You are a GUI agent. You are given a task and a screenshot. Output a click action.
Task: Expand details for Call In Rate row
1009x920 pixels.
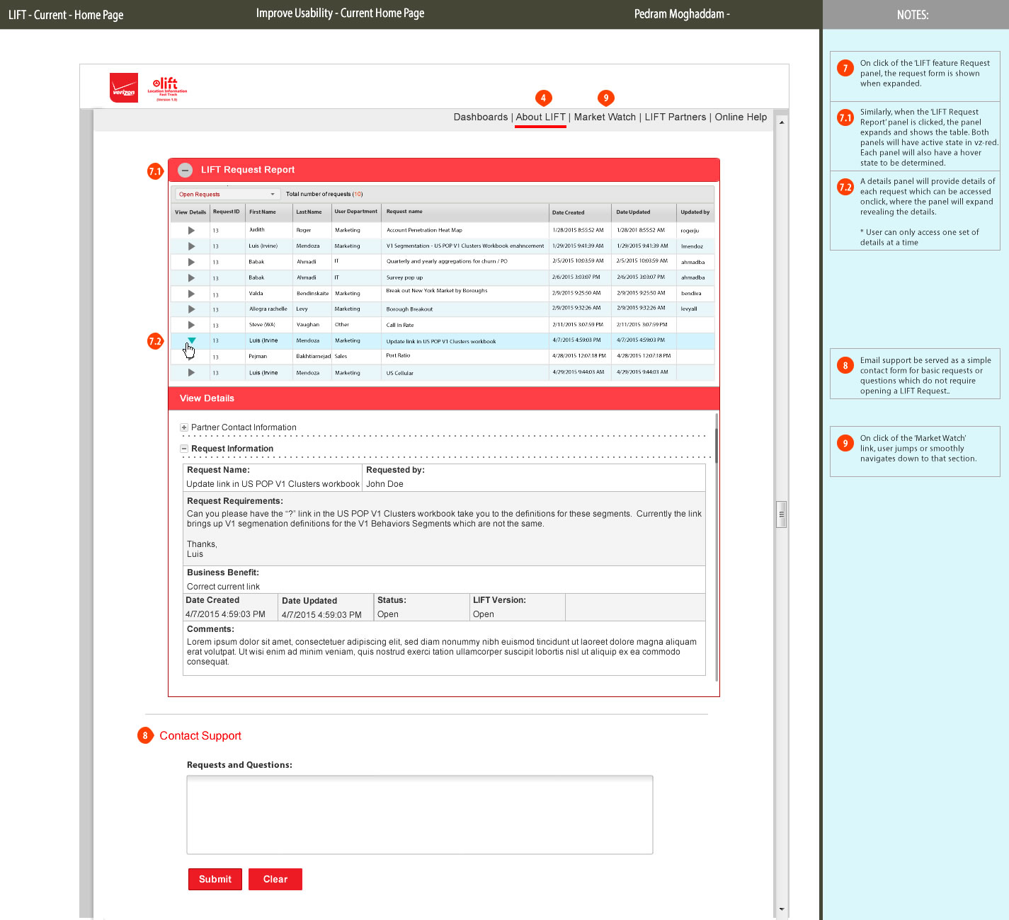[x=190, y=325]
